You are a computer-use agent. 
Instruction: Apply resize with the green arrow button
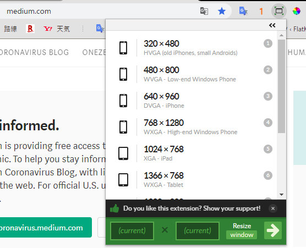(273, 230)
